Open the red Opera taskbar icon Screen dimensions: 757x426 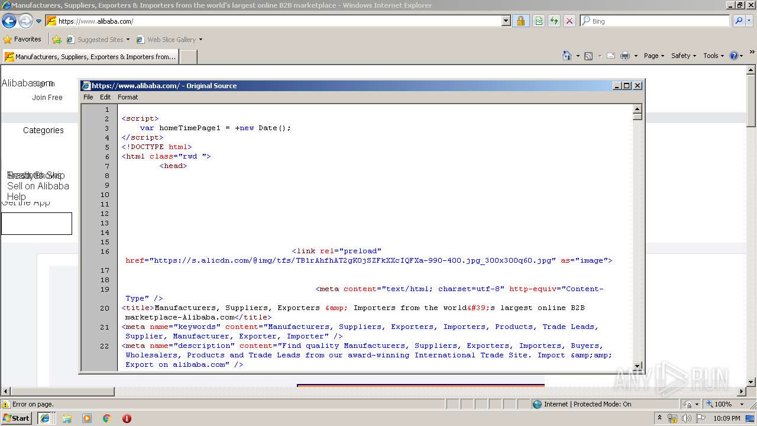pyautogui.click(x=127, y=418)
